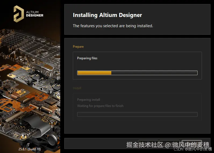Click the '25.8.1 (Build 18)' version text

pos(30,149)
